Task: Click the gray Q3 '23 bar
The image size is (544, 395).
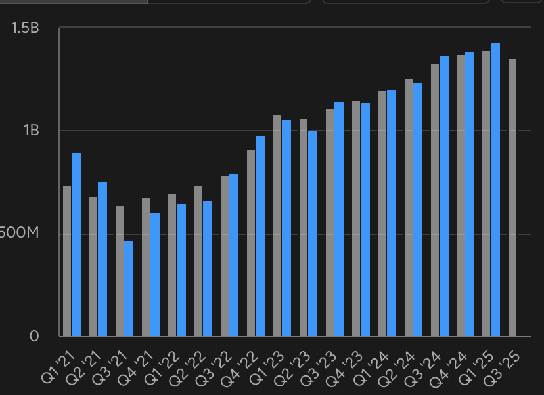Action: click(x=330, y=222)
